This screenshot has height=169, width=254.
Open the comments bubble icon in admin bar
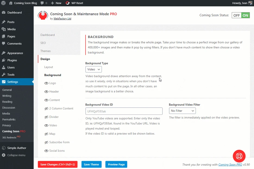click(42, 3)
